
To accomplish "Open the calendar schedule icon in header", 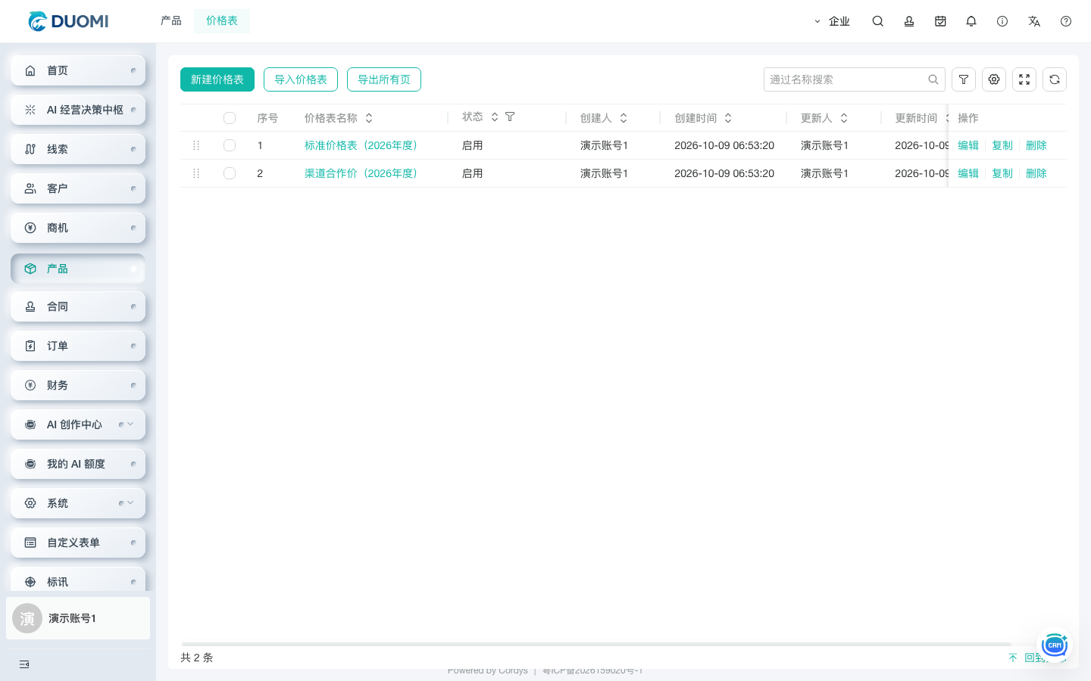I will pyautogui.click(x=940, y=21).
